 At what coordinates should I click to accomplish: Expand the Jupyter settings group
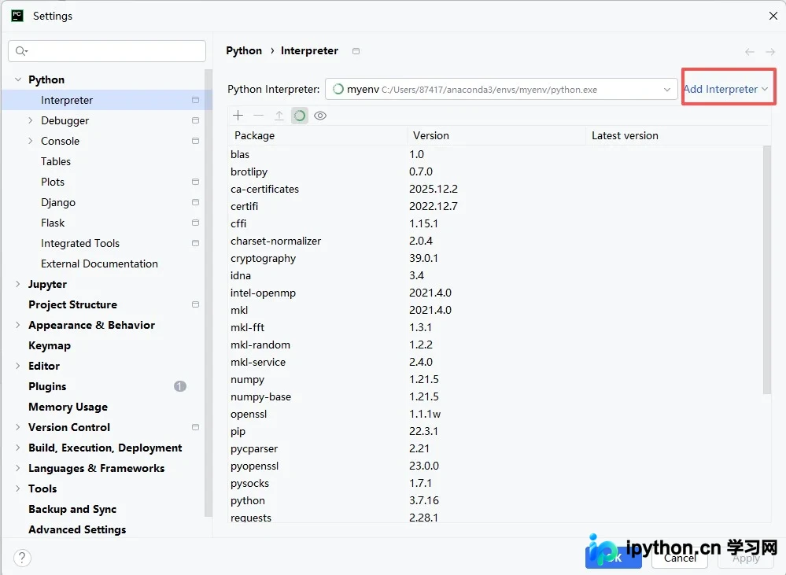(18, 284)
